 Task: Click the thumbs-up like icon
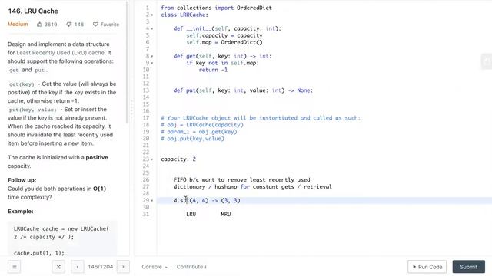click(x=39, y=24)
